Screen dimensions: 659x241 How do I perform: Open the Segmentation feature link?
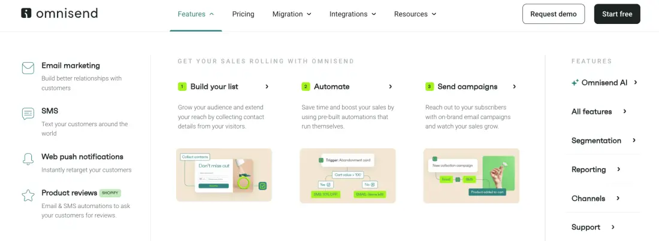[x=600, y=141]
